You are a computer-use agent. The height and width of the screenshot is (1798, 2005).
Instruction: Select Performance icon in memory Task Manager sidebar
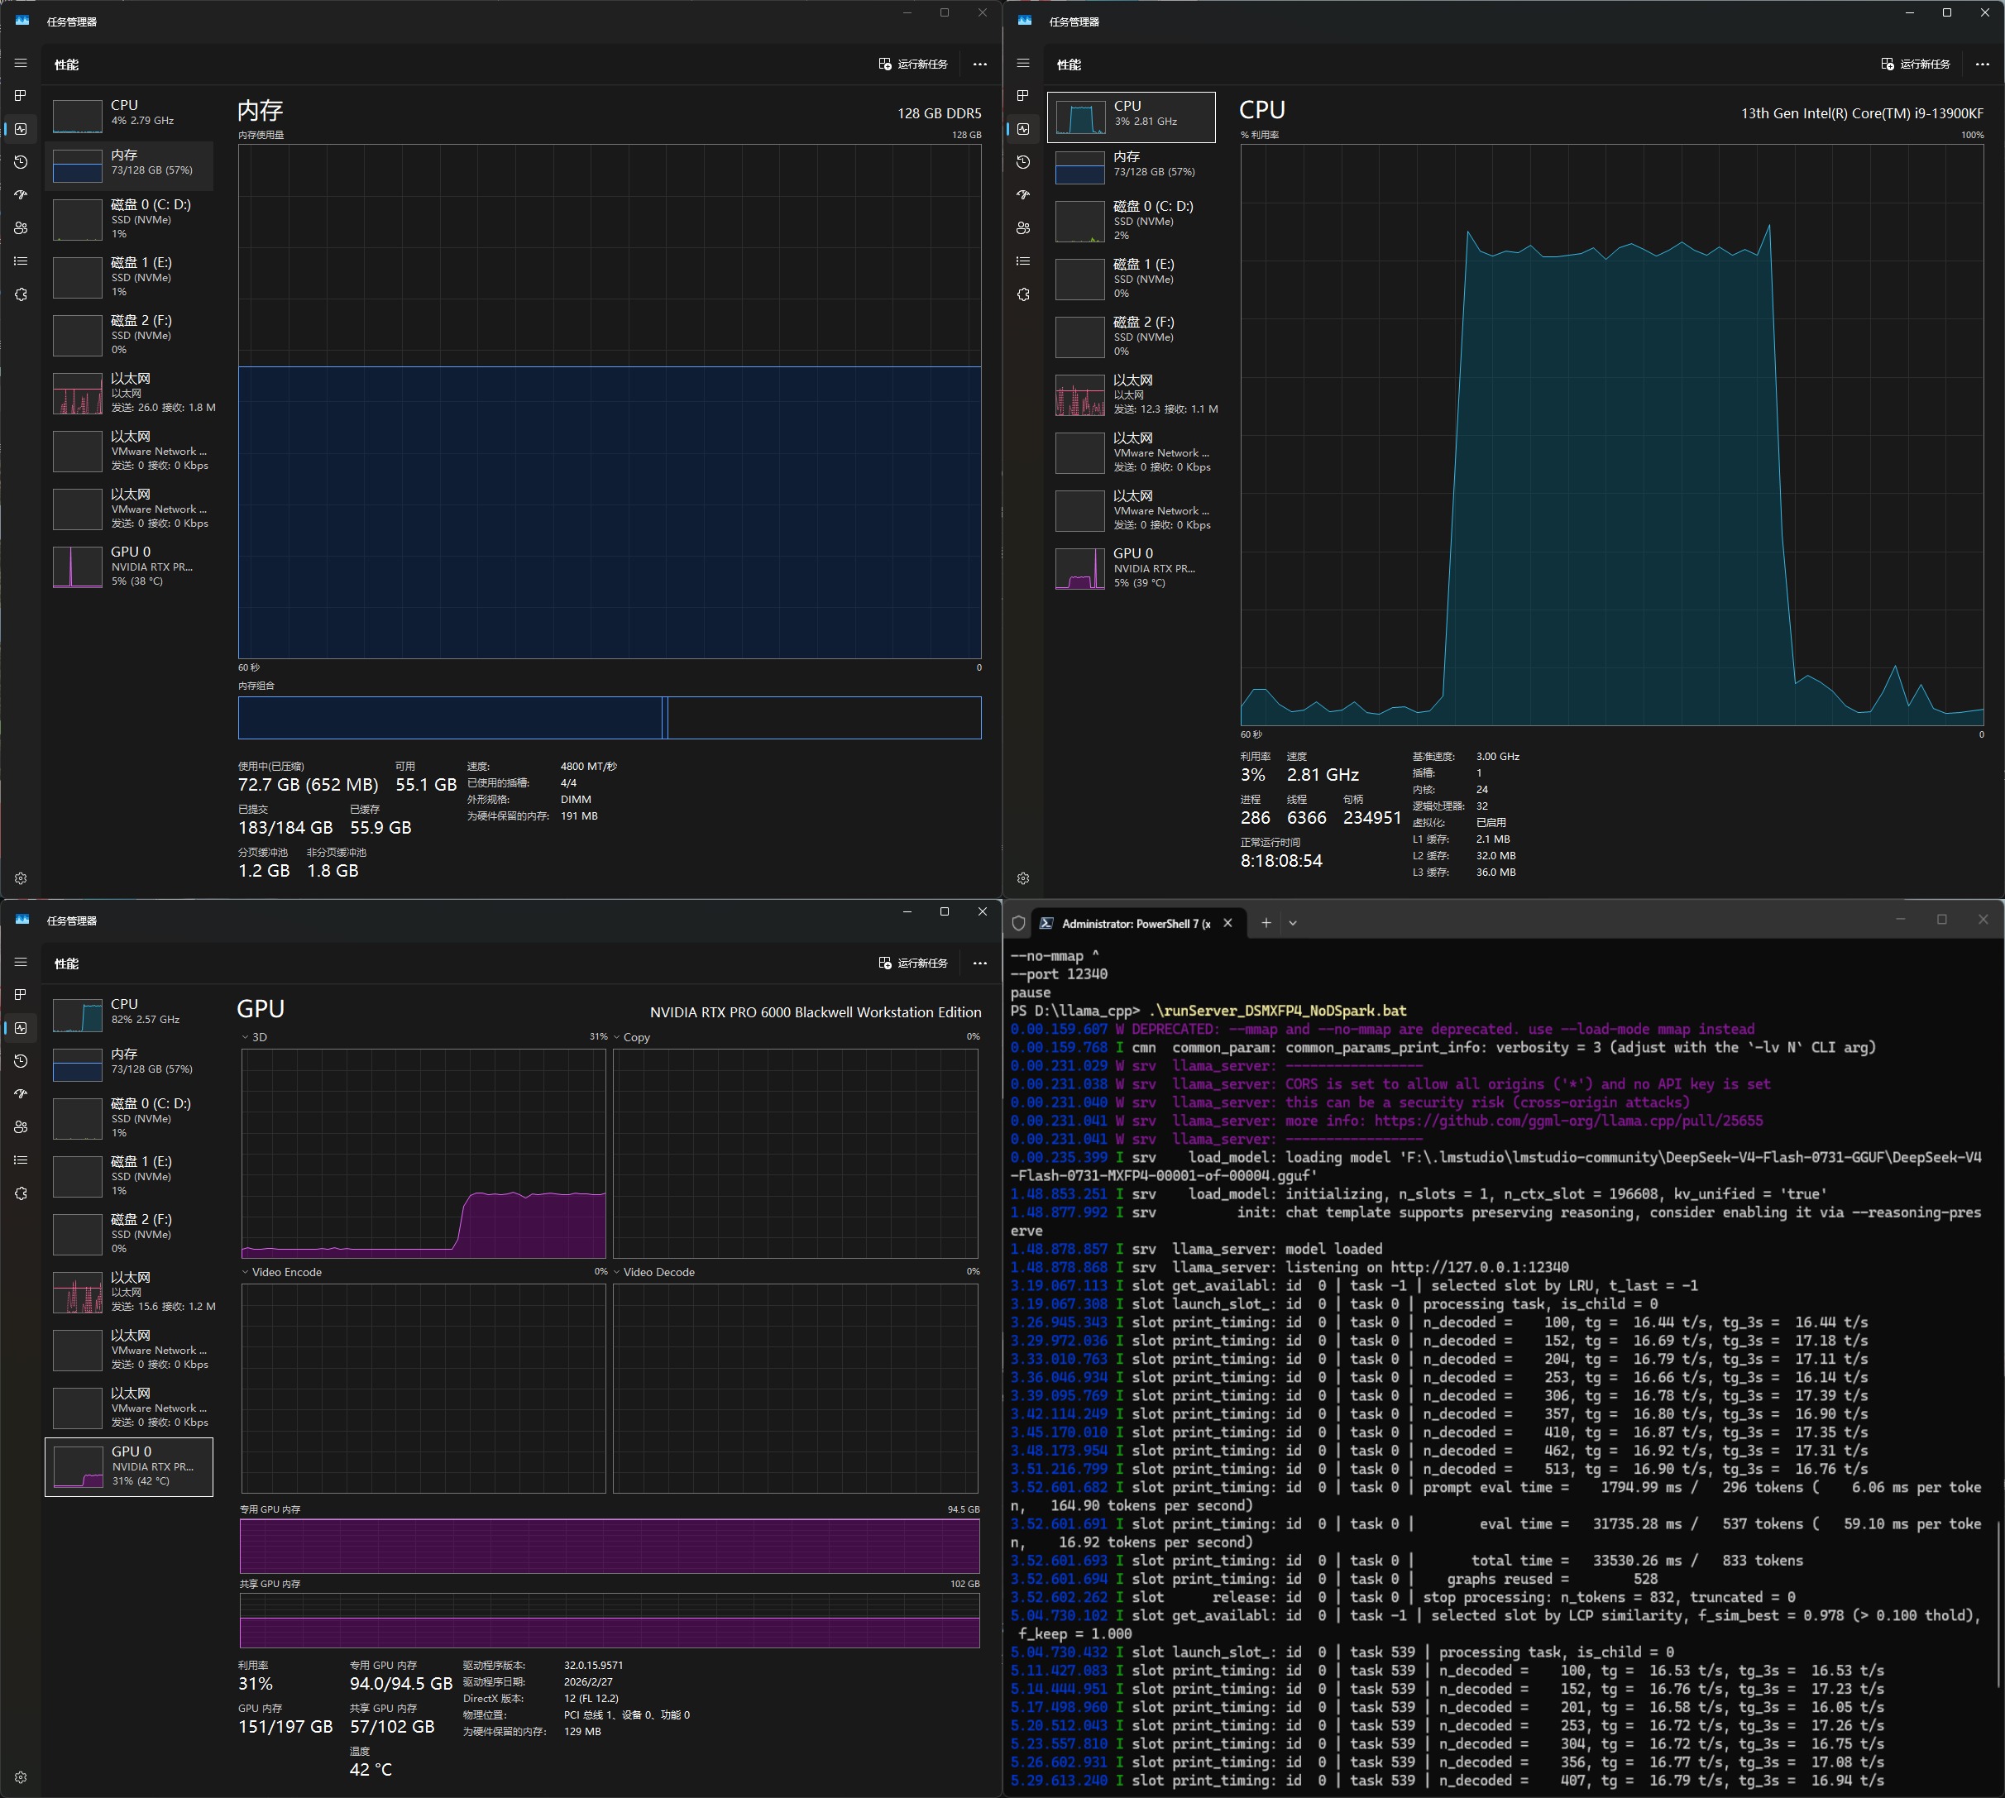click(21, 128)
